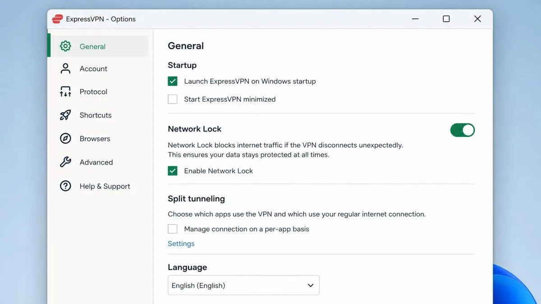The image size is (541, 304).
Task: Open the Language dropdown
Action: point(243,286)
